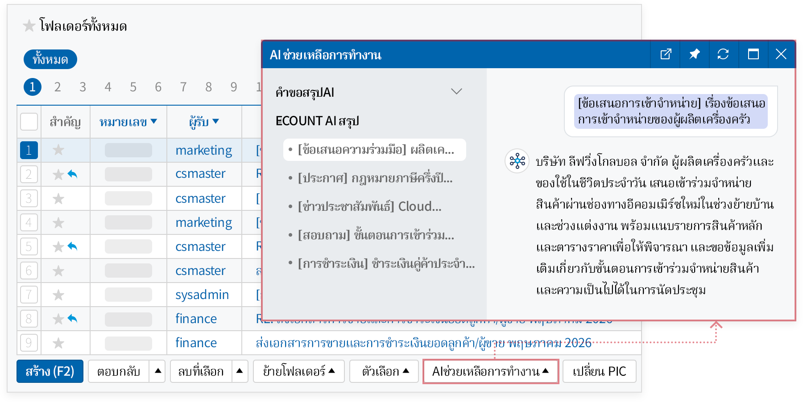Viewport: 803px width, 402px height.
Task: Uncheck the row 1 checkbox
Action: 29,150
